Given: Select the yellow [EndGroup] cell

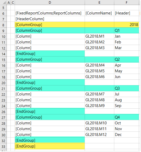Looking at the screenshot, I should [50, 146].
